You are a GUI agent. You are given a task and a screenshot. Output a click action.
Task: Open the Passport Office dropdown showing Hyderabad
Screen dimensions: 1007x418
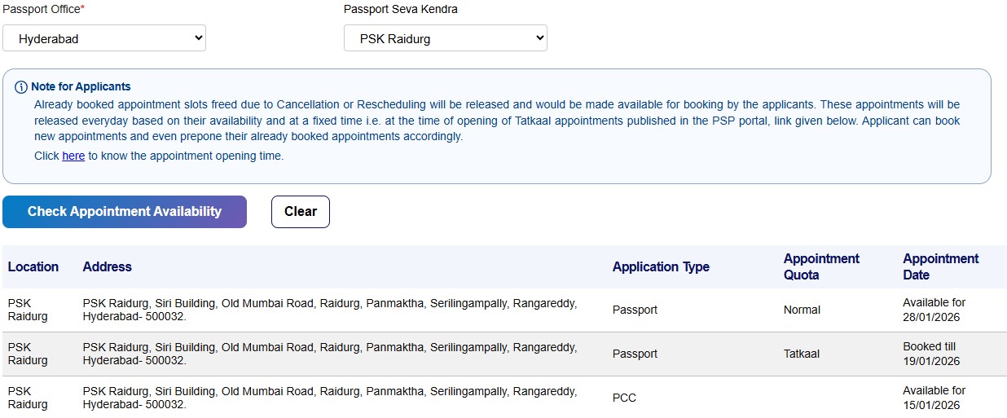(103, 38)
